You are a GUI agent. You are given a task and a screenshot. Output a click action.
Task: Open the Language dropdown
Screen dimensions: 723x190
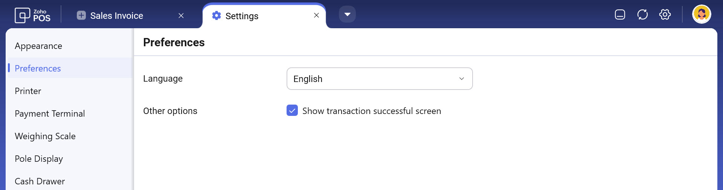[x=379, y=79]
